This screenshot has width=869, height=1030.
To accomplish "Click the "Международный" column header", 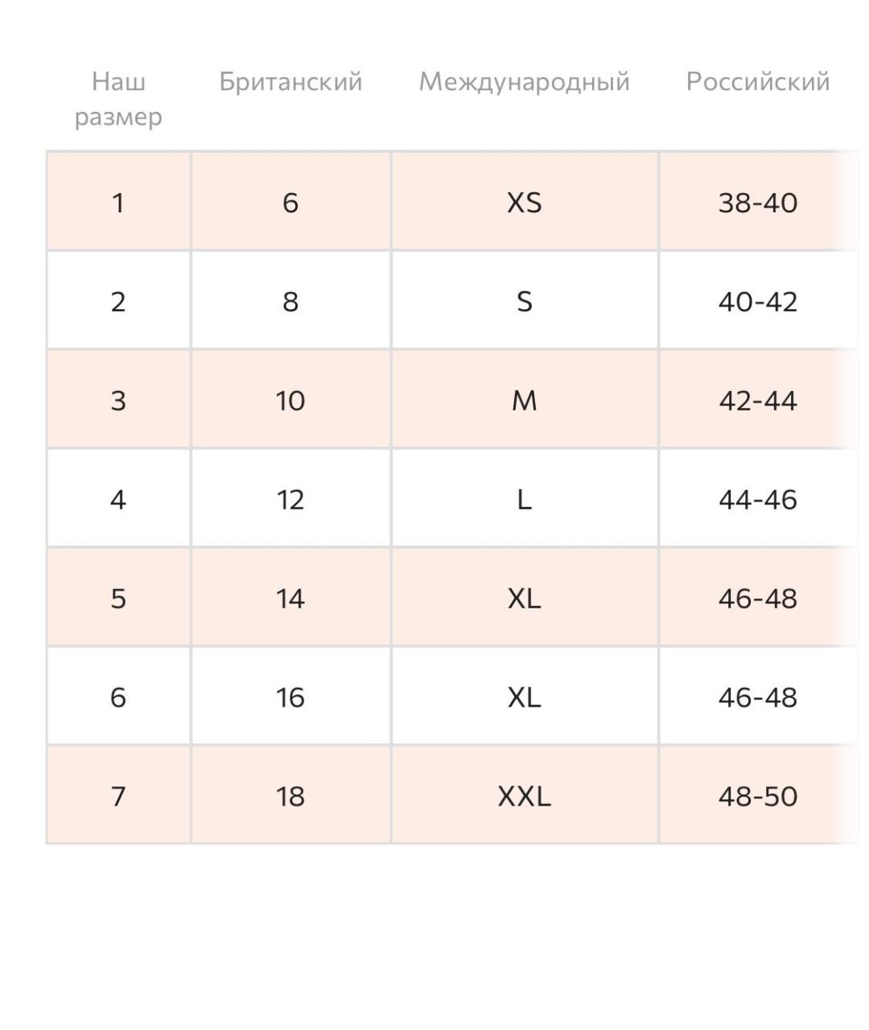I will [524, 82].
